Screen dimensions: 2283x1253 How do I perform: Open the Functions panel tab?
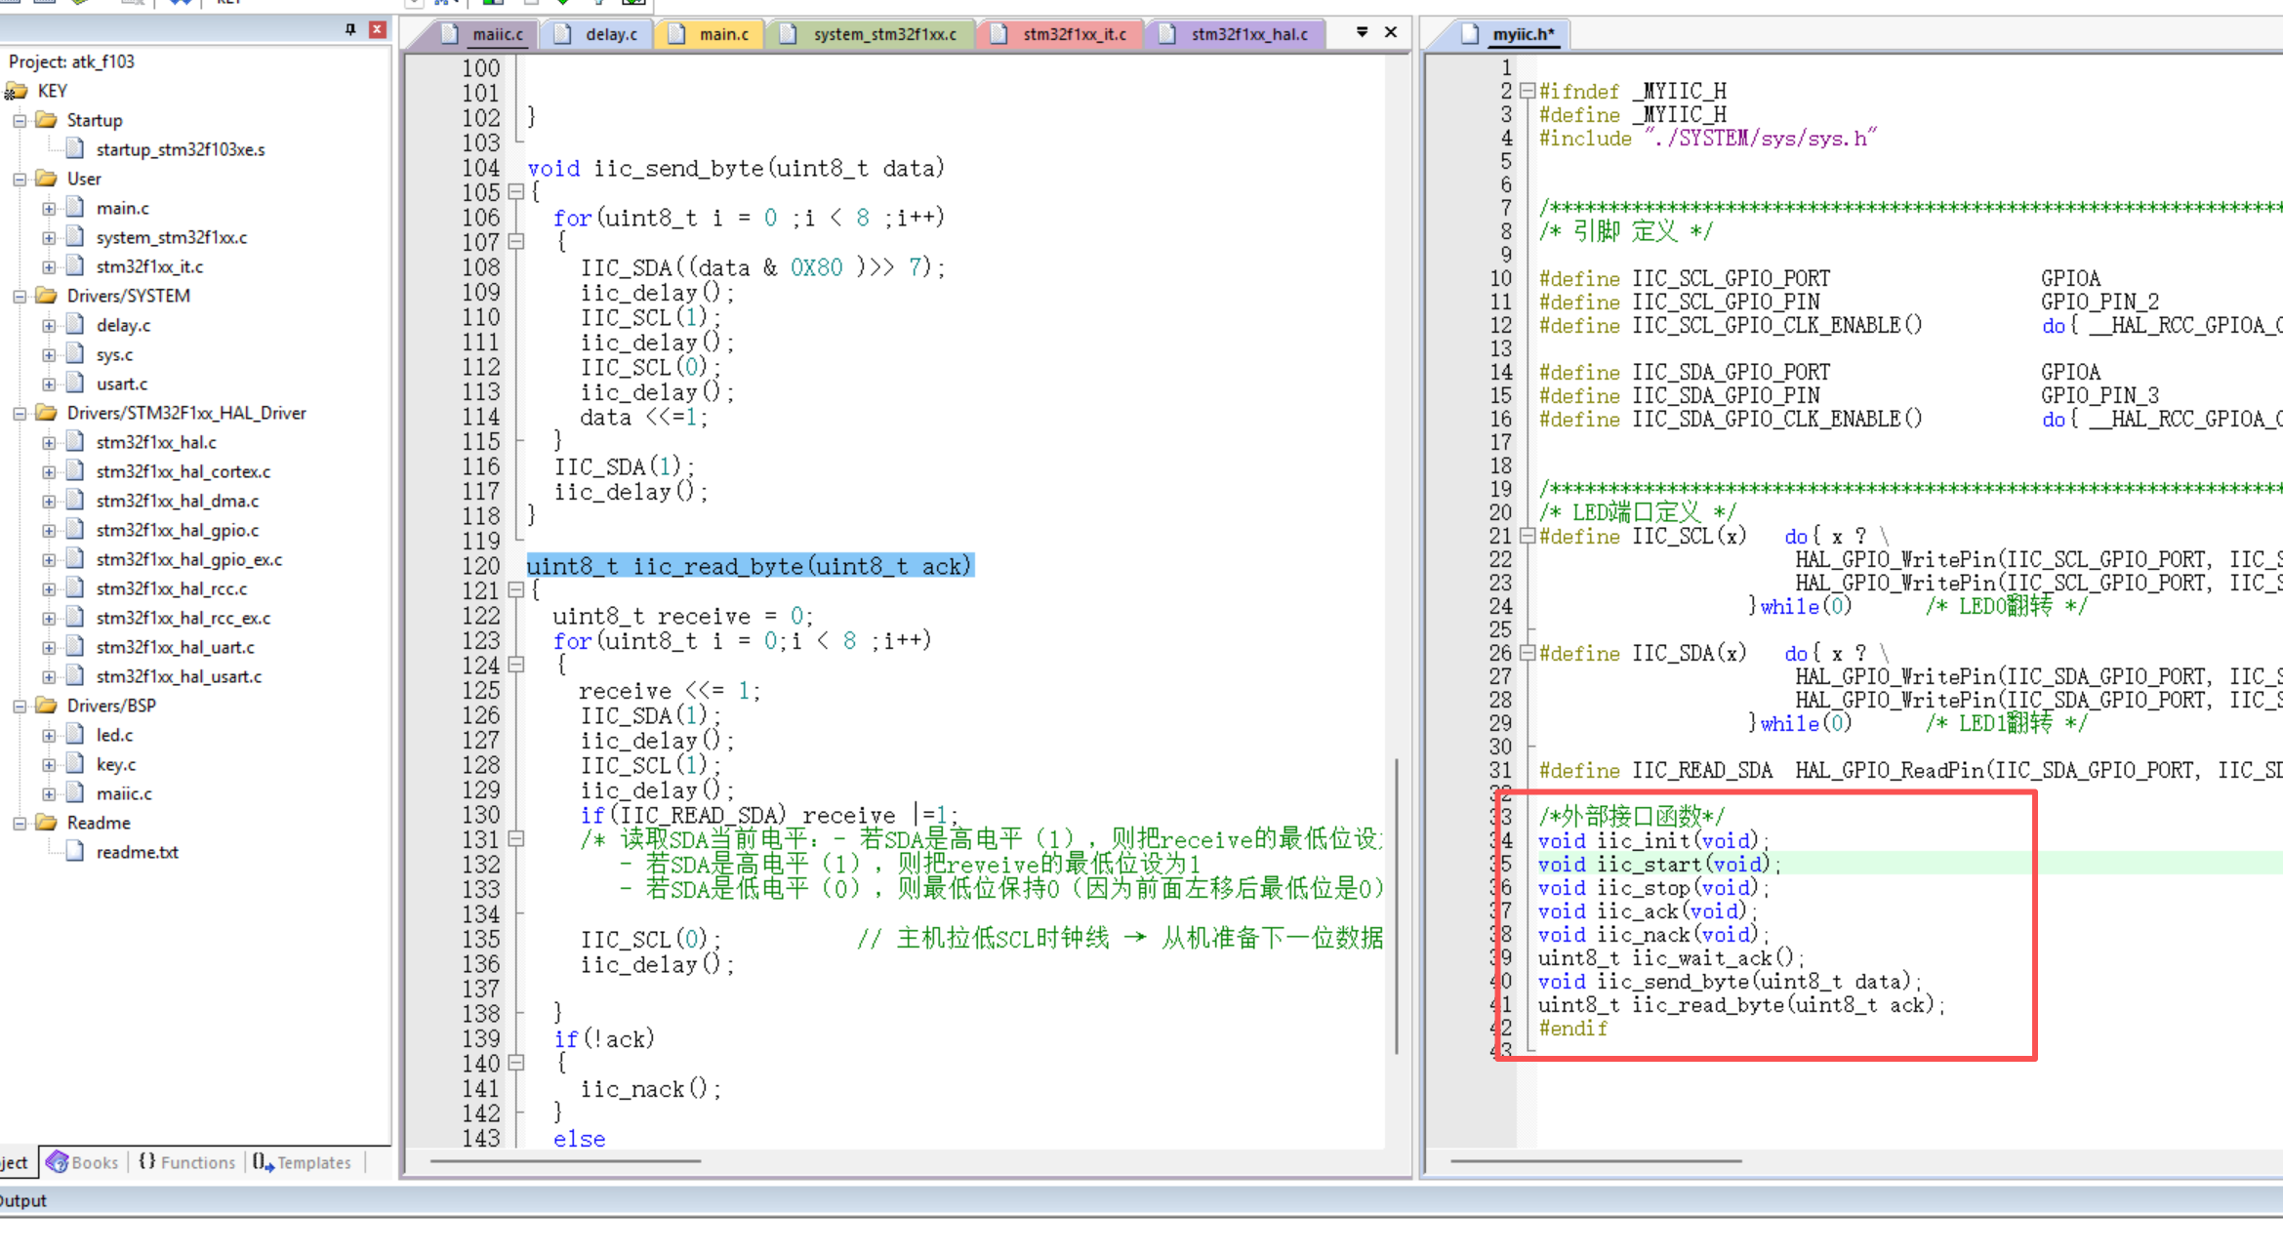pyautogui.click(x=188, y=1162)
